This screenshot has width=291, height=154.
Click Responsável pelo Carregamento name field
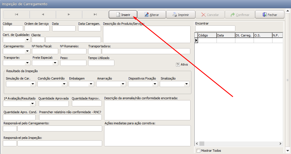point(60,129)
